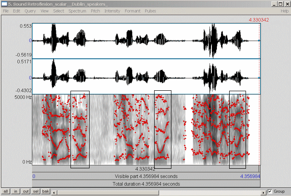Expand the View menu
291x196 pixels.
(x=45, y=10)
